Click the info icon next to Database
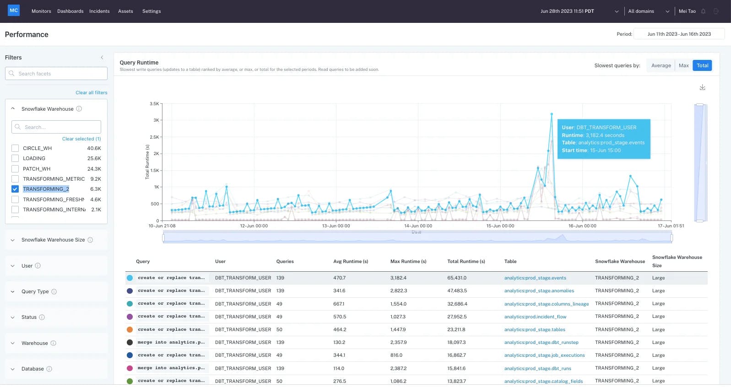Image resolution: width=731 pixels, height=387 pixels. point(49,369)
